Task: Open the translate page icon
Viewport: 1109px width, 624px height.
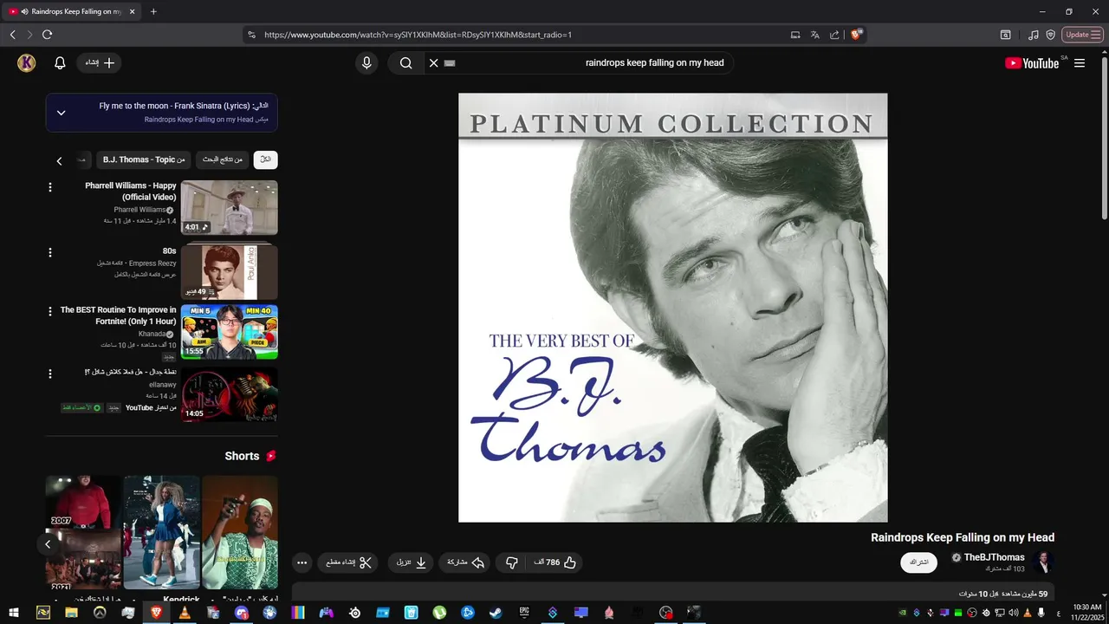Action: tap(815, 35)
